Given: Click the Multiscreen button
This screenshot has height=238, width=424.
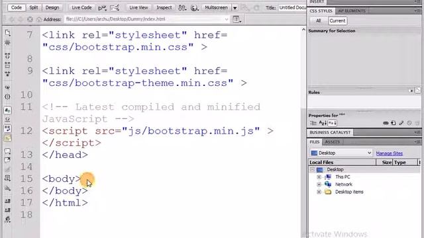Looking at the screenshot, I should click(x=216, y=7).
